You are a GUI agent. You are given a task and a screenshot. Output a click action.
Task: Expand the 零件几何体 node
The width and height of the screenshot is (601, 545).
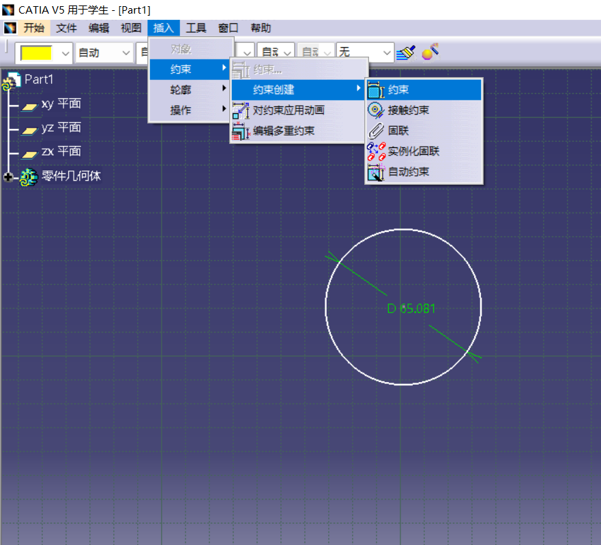pos(8,177)
